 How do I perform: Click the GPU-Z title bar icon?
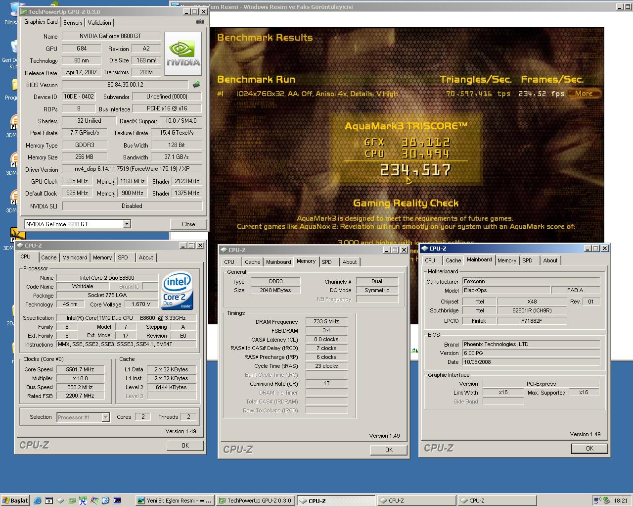[23, 12]
